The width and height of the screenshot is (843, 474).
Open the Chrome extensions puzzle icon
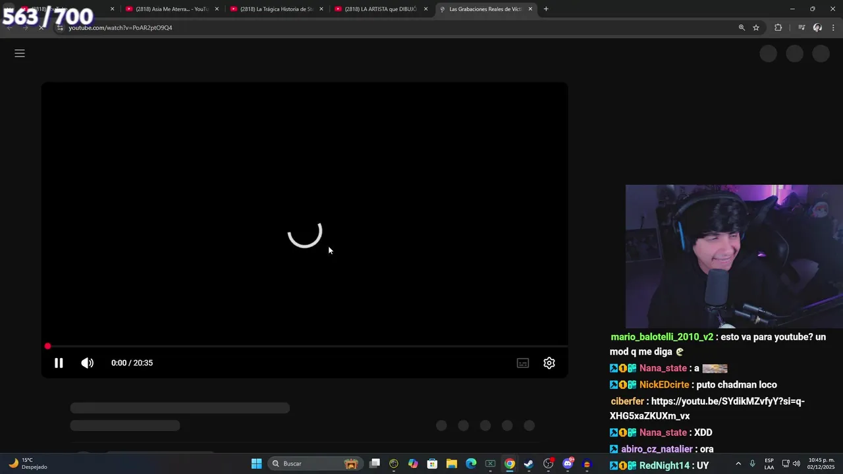click(x=778, y=28)
